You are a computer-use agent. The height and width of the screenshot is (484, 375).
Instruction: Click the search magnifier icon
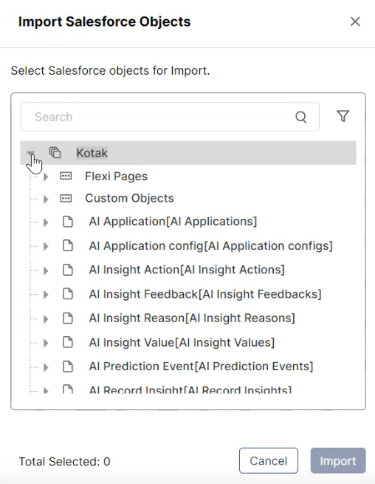coord(301,117)
